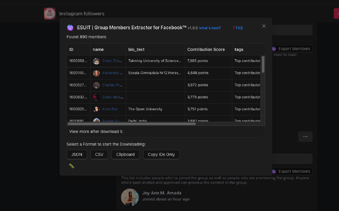Image resolution: width=339 pixels, height=211 pixels.
Task: Select the "Takming University of Science..." bio cell
Action: coord(155,61)
